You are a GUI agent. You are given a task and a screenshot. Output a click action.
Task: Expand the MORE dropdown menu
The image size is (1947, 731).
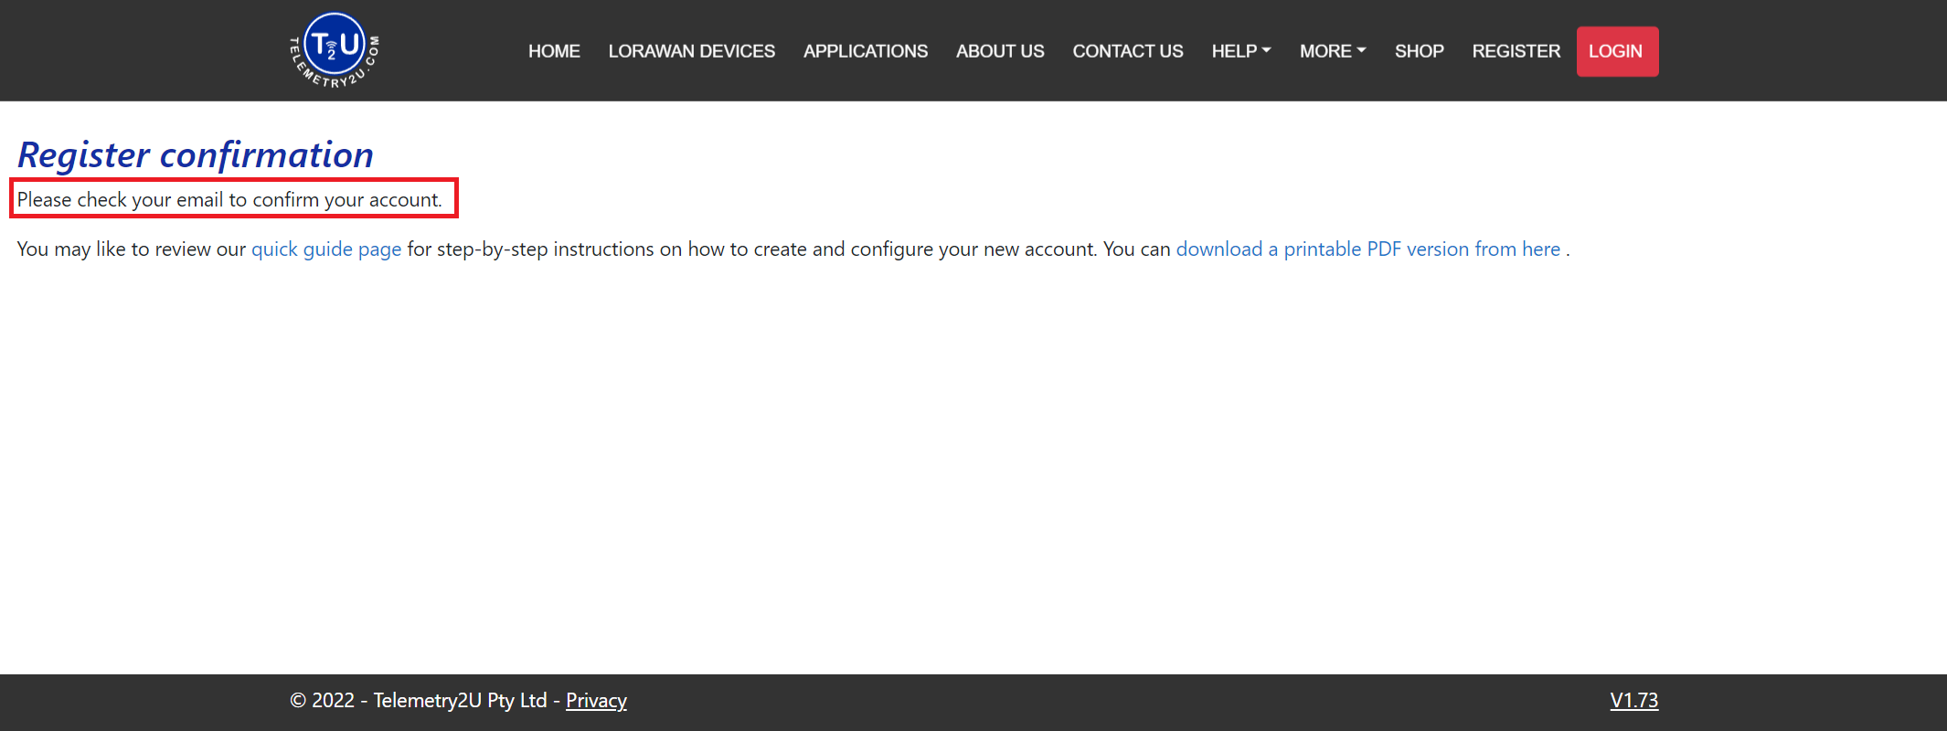pyautogui.click(x=1333, y=51)
